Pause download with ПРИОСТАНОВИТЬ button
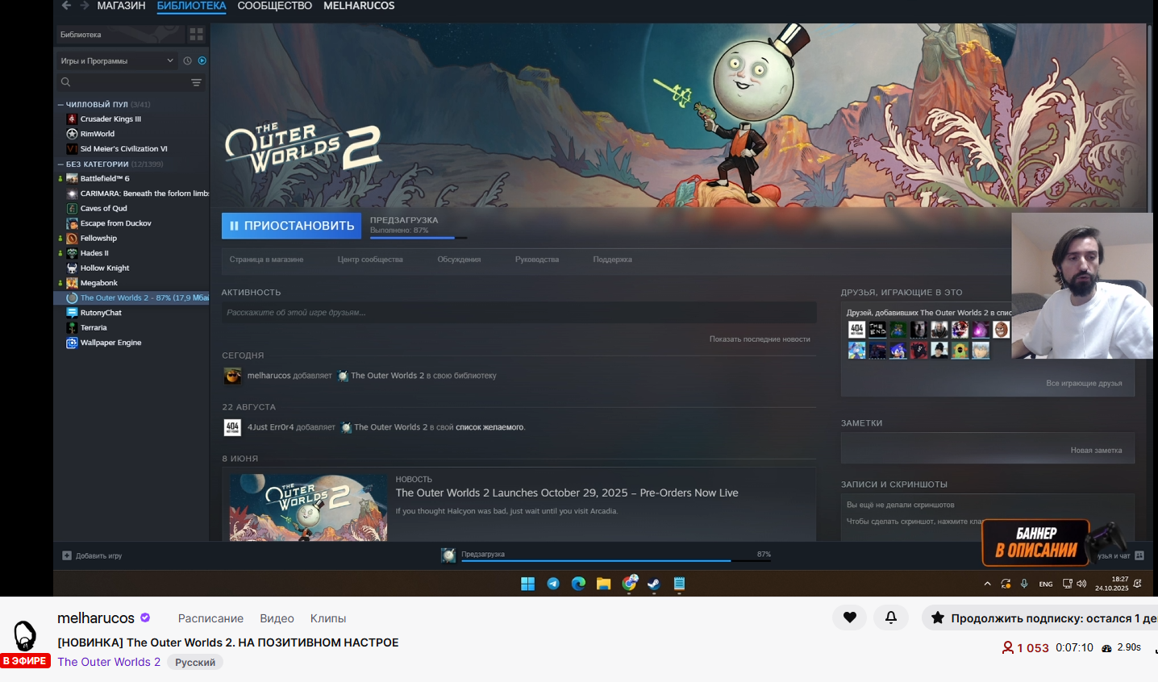This screenshot has width=1158, height=682. [x=291, y=226]
